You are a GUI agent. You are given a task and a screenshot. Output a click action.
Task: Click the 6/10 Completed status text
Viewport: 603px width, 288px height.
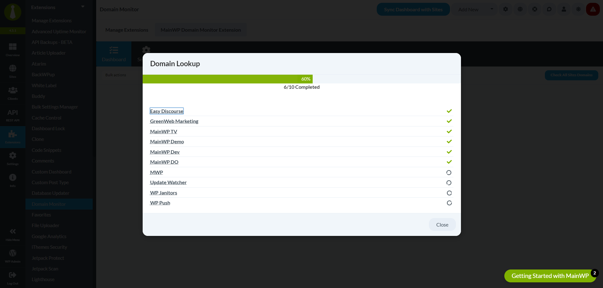302,87
